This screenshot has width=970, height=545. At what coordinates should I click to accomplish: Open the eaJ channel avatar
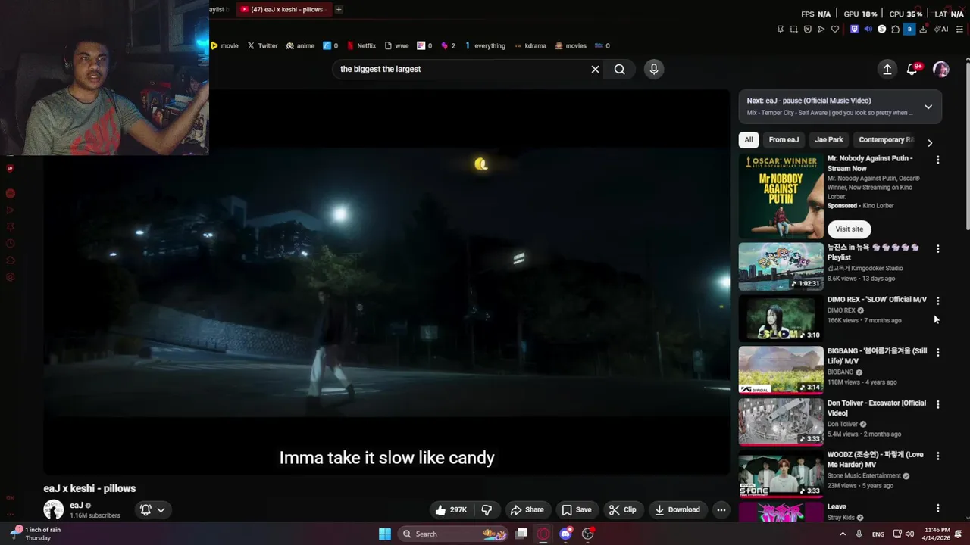54,509
